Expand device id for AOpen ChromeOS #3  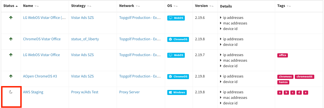coord(229,82)
